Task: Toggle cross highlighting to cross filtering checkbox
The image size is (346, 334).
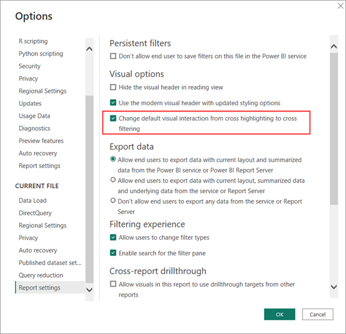Action: [113, 118]
